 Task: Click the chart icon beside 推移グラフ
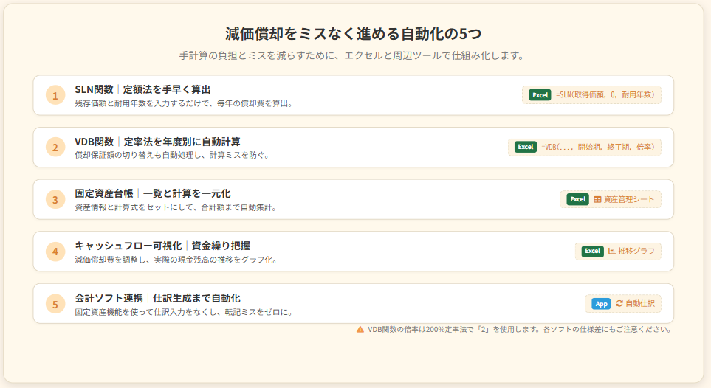pos(612,252)
